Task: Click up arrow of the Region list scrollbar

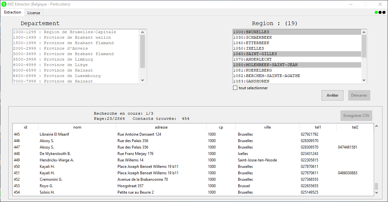Action: click(364, 32)
